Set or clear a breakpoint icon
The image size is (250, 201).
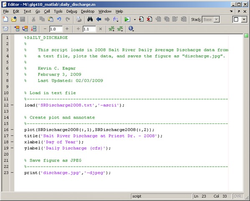click(x=141, y=19)
